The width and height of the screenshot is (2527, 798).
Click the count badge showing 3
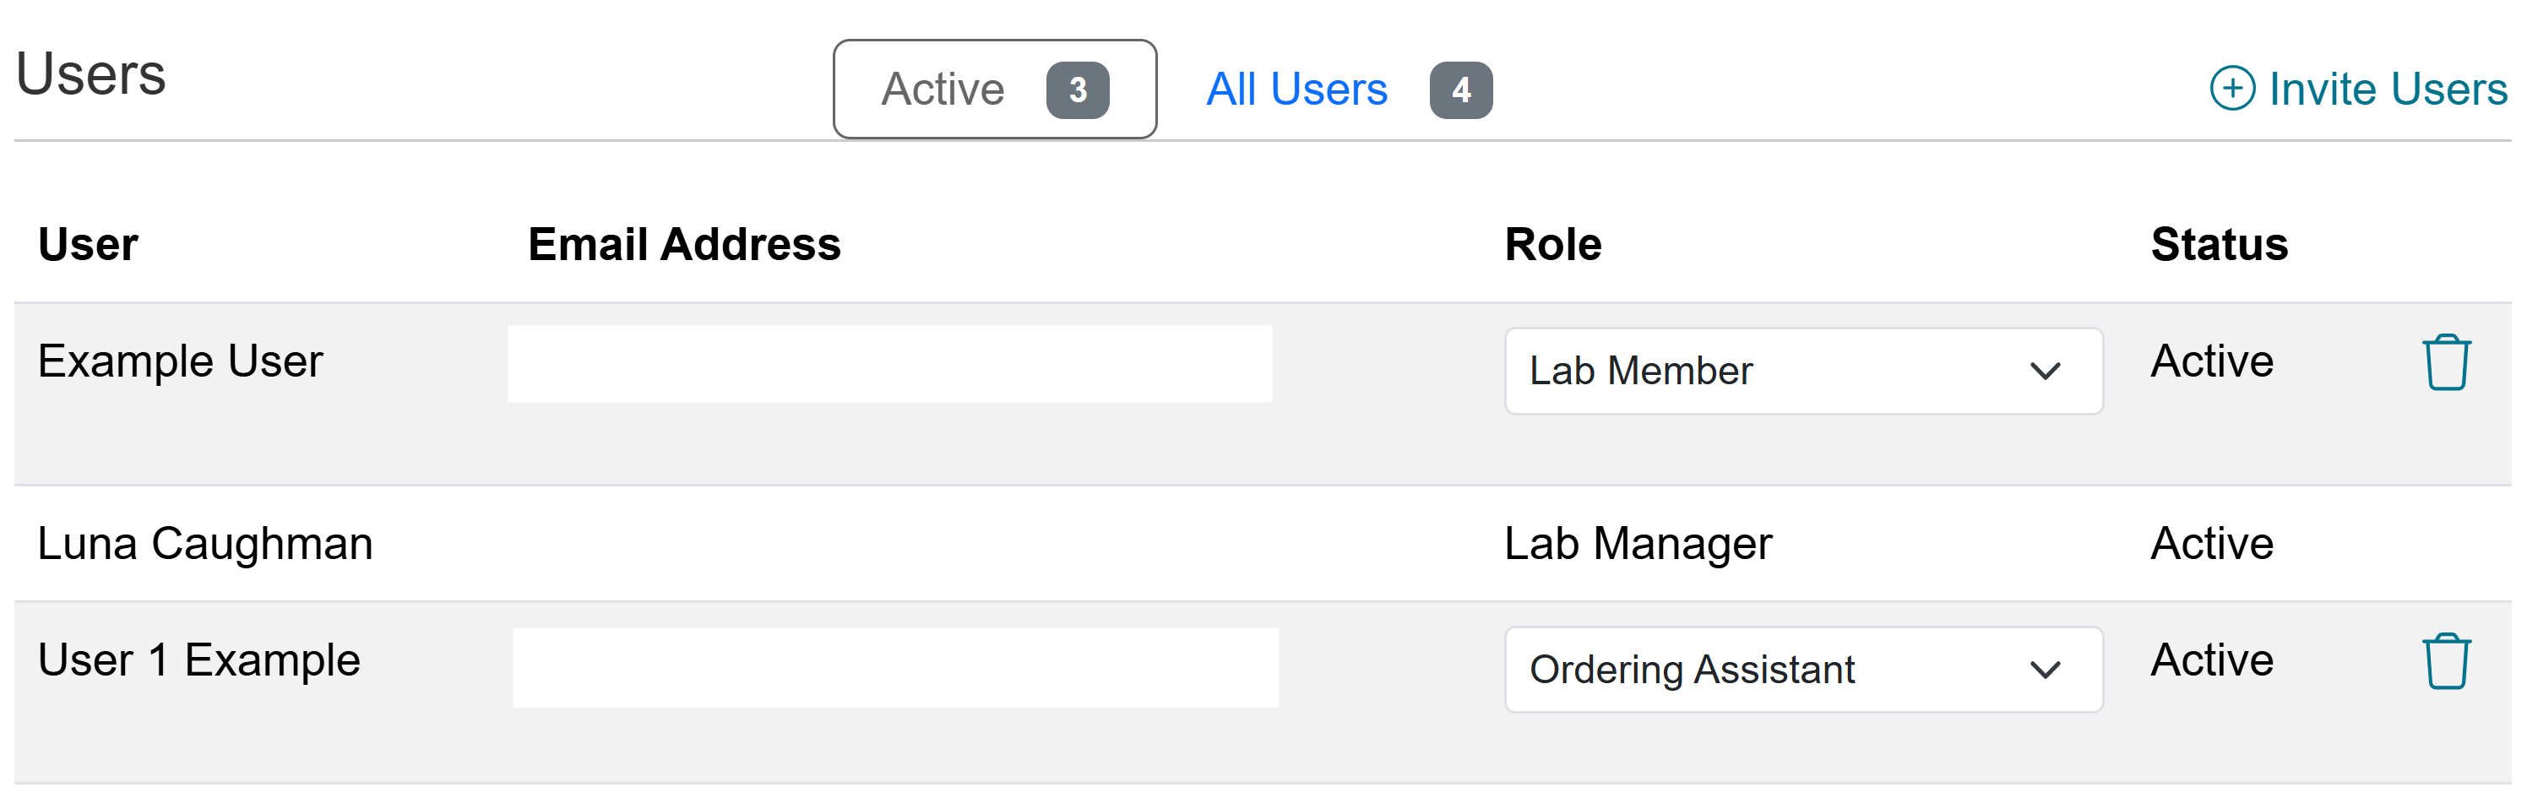1077,90
